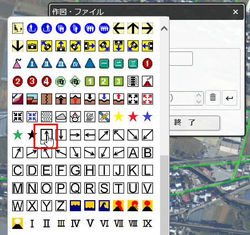Choose the Roman numeral V icon

click(90, 223)
